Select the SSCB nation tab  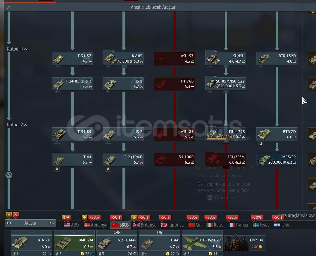(120, 225)
